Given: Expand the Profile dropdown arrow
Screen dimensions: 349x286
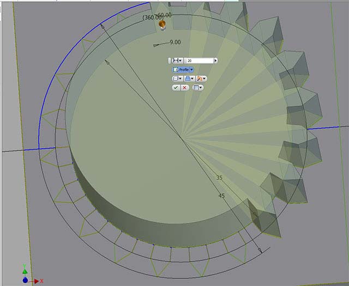Looking at the screenshot, I should [x=191, y=70].
